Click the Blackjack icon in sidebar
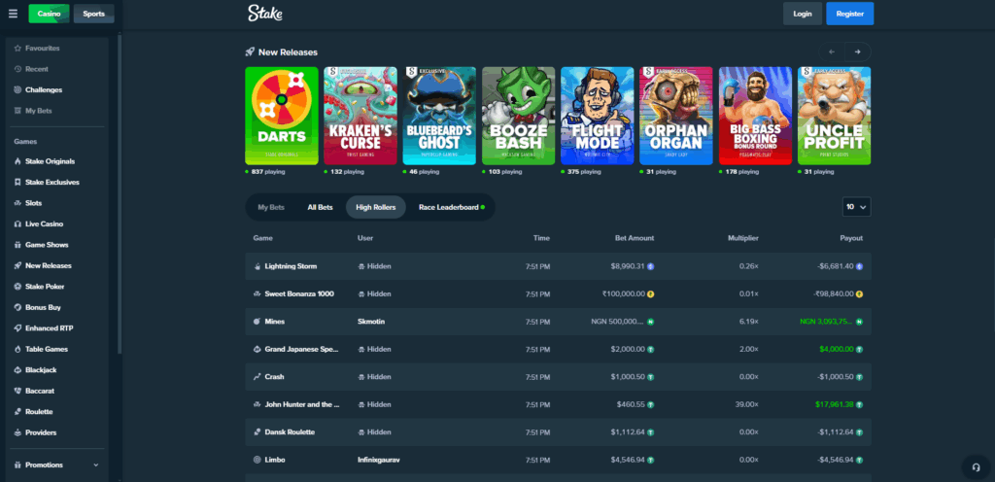 pyautogui.click(x=17, y=369)
